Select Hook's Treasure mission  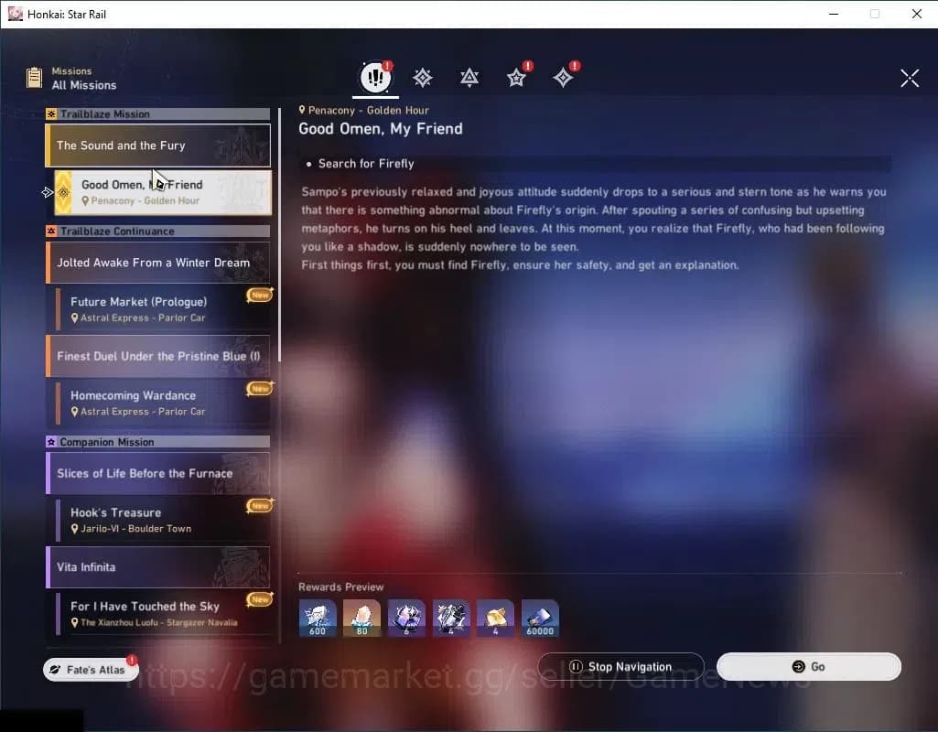pos(163,521)
